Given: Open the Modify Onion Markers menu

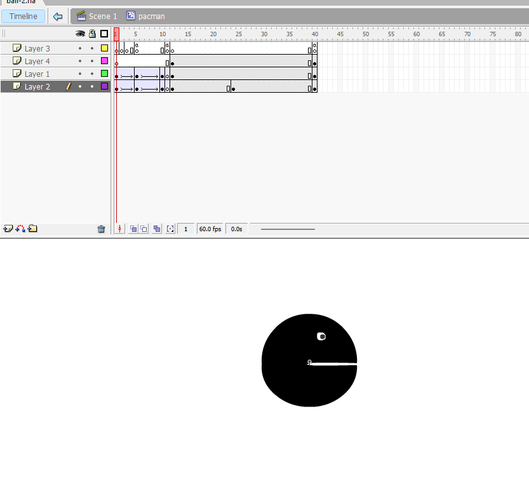Looking at the screenshot, I should click(x=170, y=229).
